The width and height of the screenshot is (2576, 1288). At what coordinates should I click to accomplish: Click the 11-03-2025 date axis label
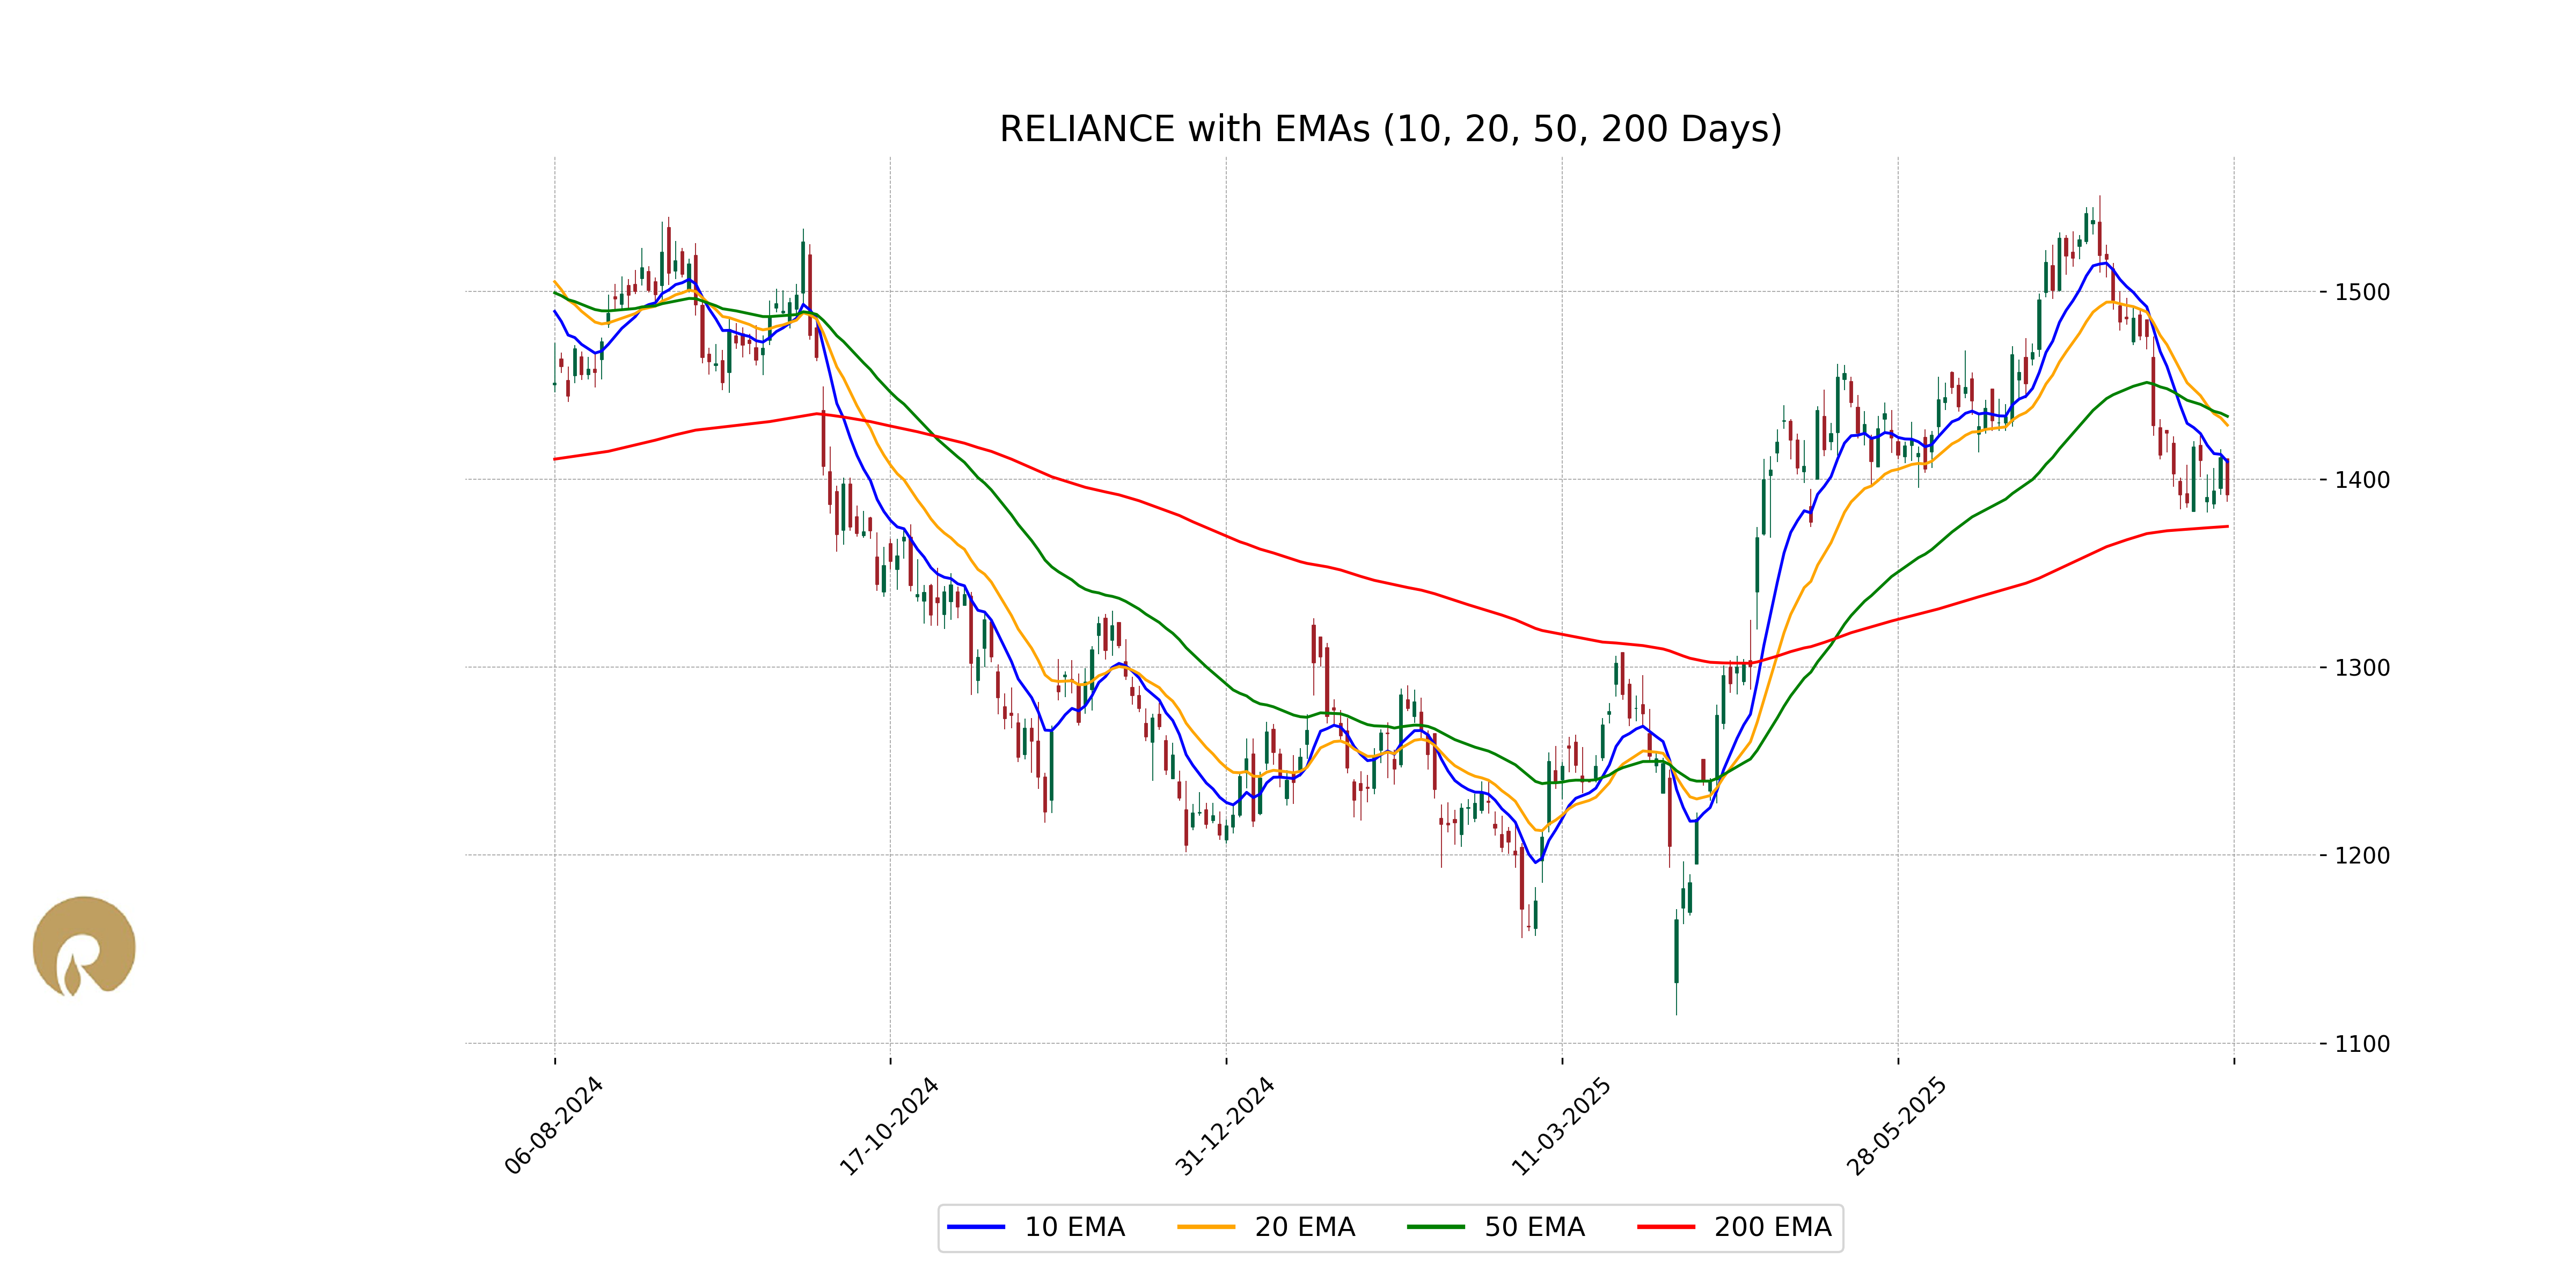[x=1561, y=1125]
